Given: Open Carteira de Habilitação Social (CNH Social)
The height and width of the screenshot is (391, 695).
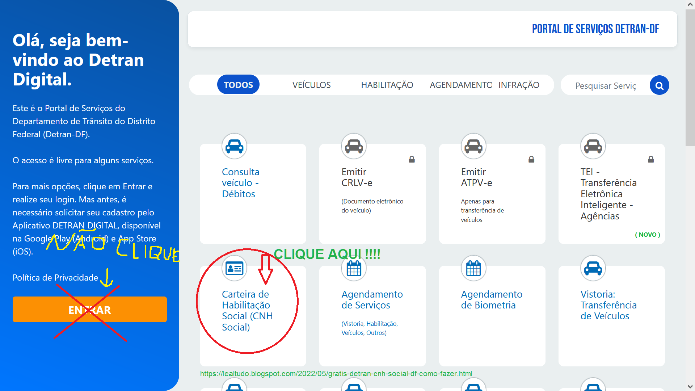Looking at the screenshot, I should [x=247, y=311].
